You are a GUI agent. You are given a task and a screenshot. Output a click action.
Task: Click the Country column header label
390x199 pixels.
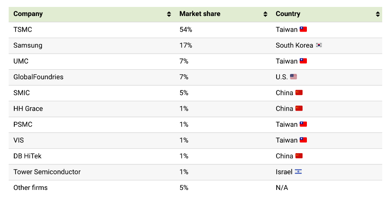[288, 14]
